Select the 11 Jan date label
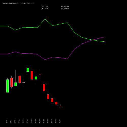The height and width of the screenshot is (127, 127). point(39,121)
